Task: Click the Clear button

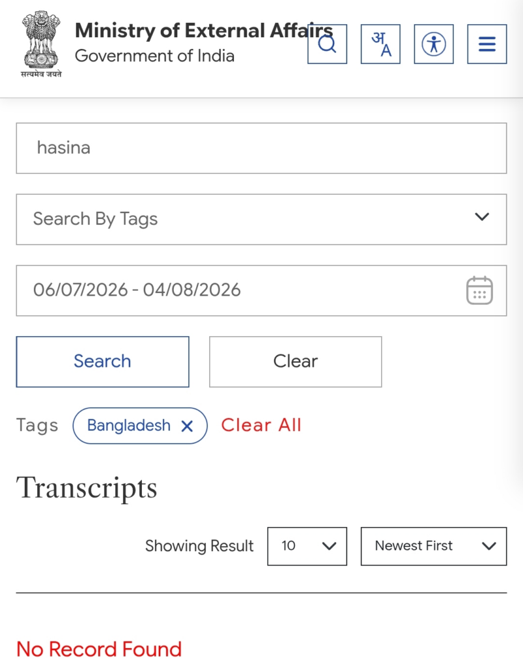Action: tap(296, 362)
